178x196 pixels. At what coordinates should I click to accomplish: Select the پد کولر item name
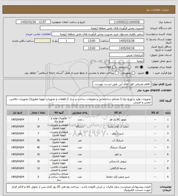pyautogui.click(x=118, y=154)
